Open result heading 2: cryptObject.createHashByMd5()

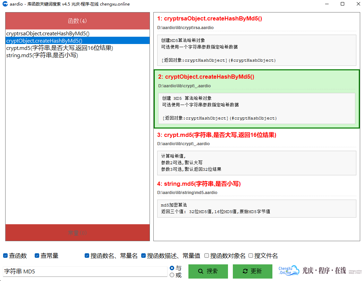pyautogui.click(x=206, y=77)
